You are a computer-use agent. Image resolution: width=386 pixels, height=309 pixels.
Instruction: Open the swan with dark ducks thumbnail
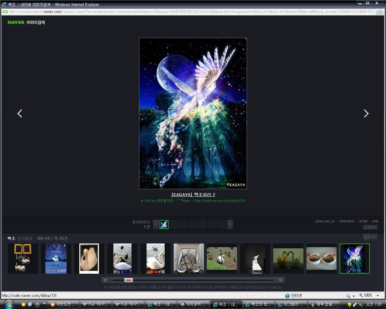122,259
